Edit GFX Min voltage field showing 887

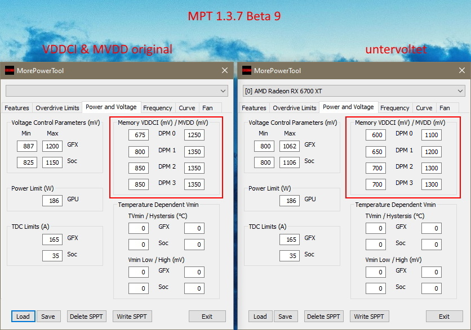[27, 146]
